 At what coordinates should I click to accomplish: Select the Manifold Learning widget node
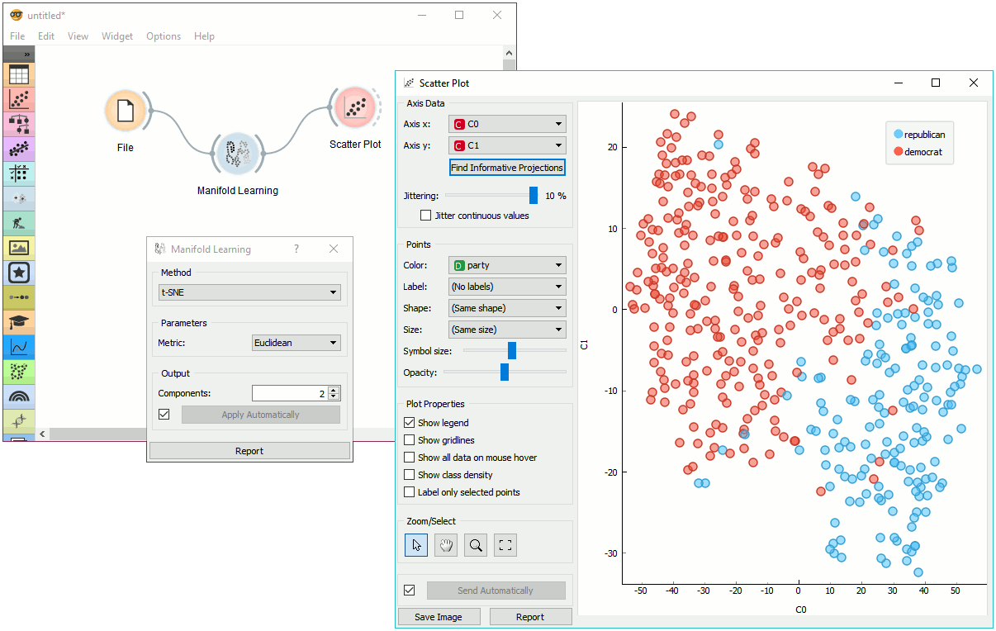click(x=237, y=154)
